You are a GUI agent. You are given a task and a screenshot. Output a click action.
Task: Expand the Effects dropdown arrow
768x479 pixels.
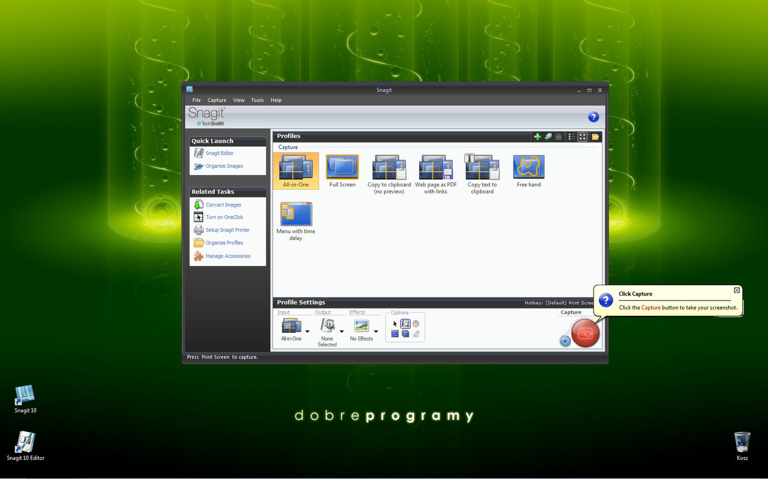point(376,331)
